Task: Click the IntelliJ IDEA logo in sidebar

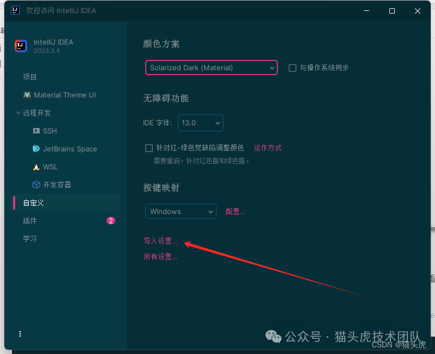Action: pyautogui.click(x=21, y=46)
